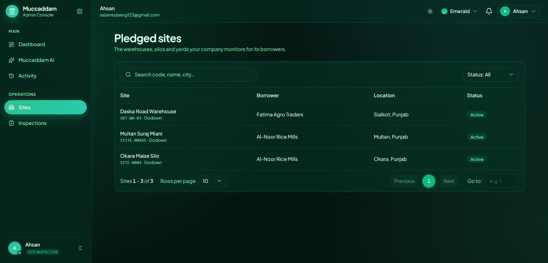Open Rows per page dropdown
The width and height of the screenshot is (548, 263).
[x=212, y=181]
